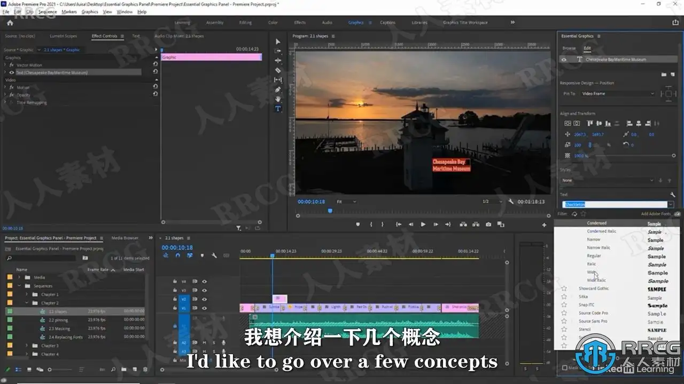Switch to the Lumetri Scopes tab
The image size is (684, 384).
pos(63,36)
